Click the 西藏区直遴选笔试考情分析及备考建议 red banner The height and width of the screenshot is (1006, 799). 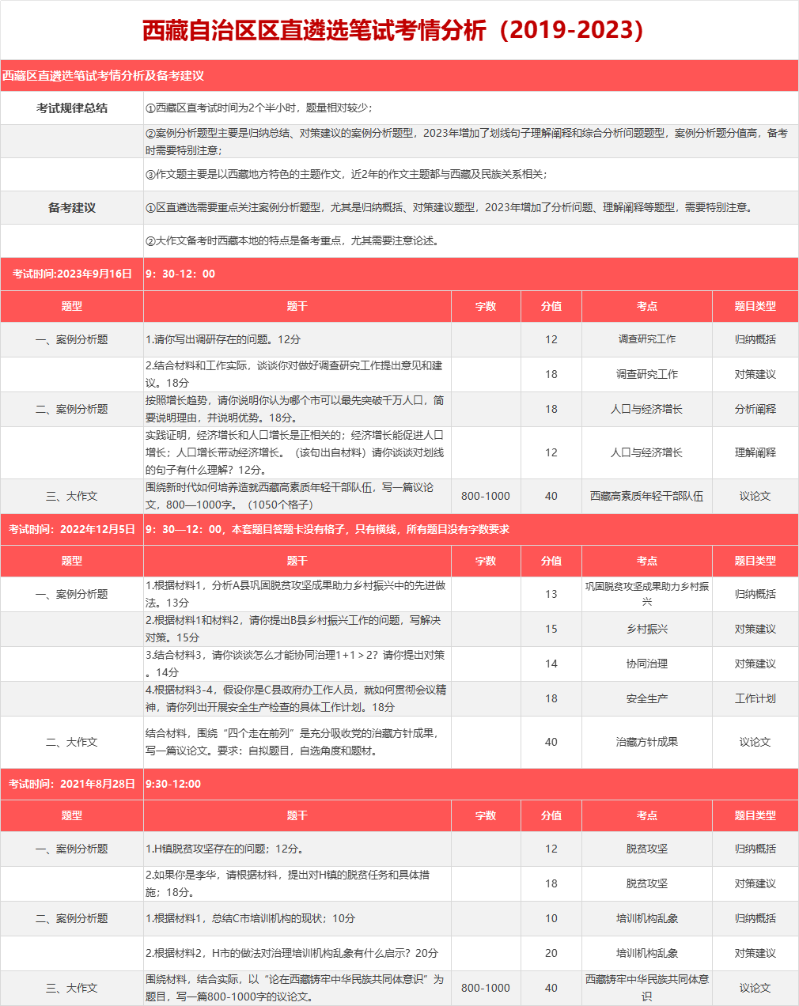point(103,76)
